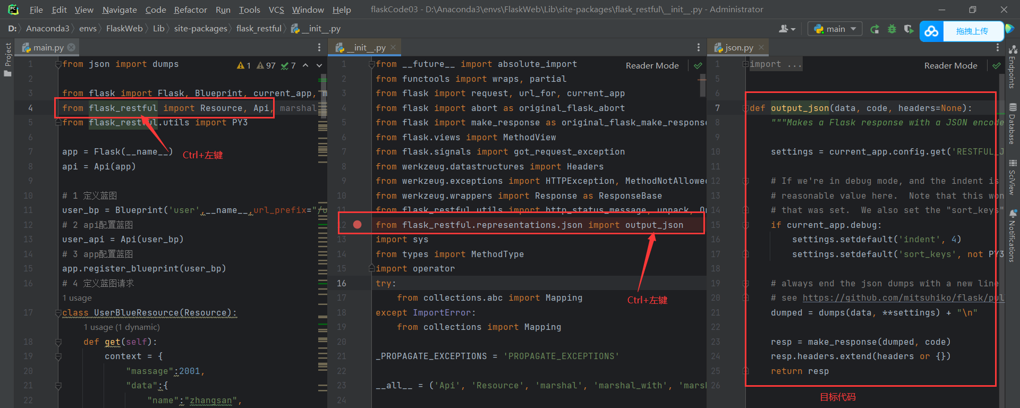
Task: Start debugging with the green bug icon
Action: pos(892,29)
